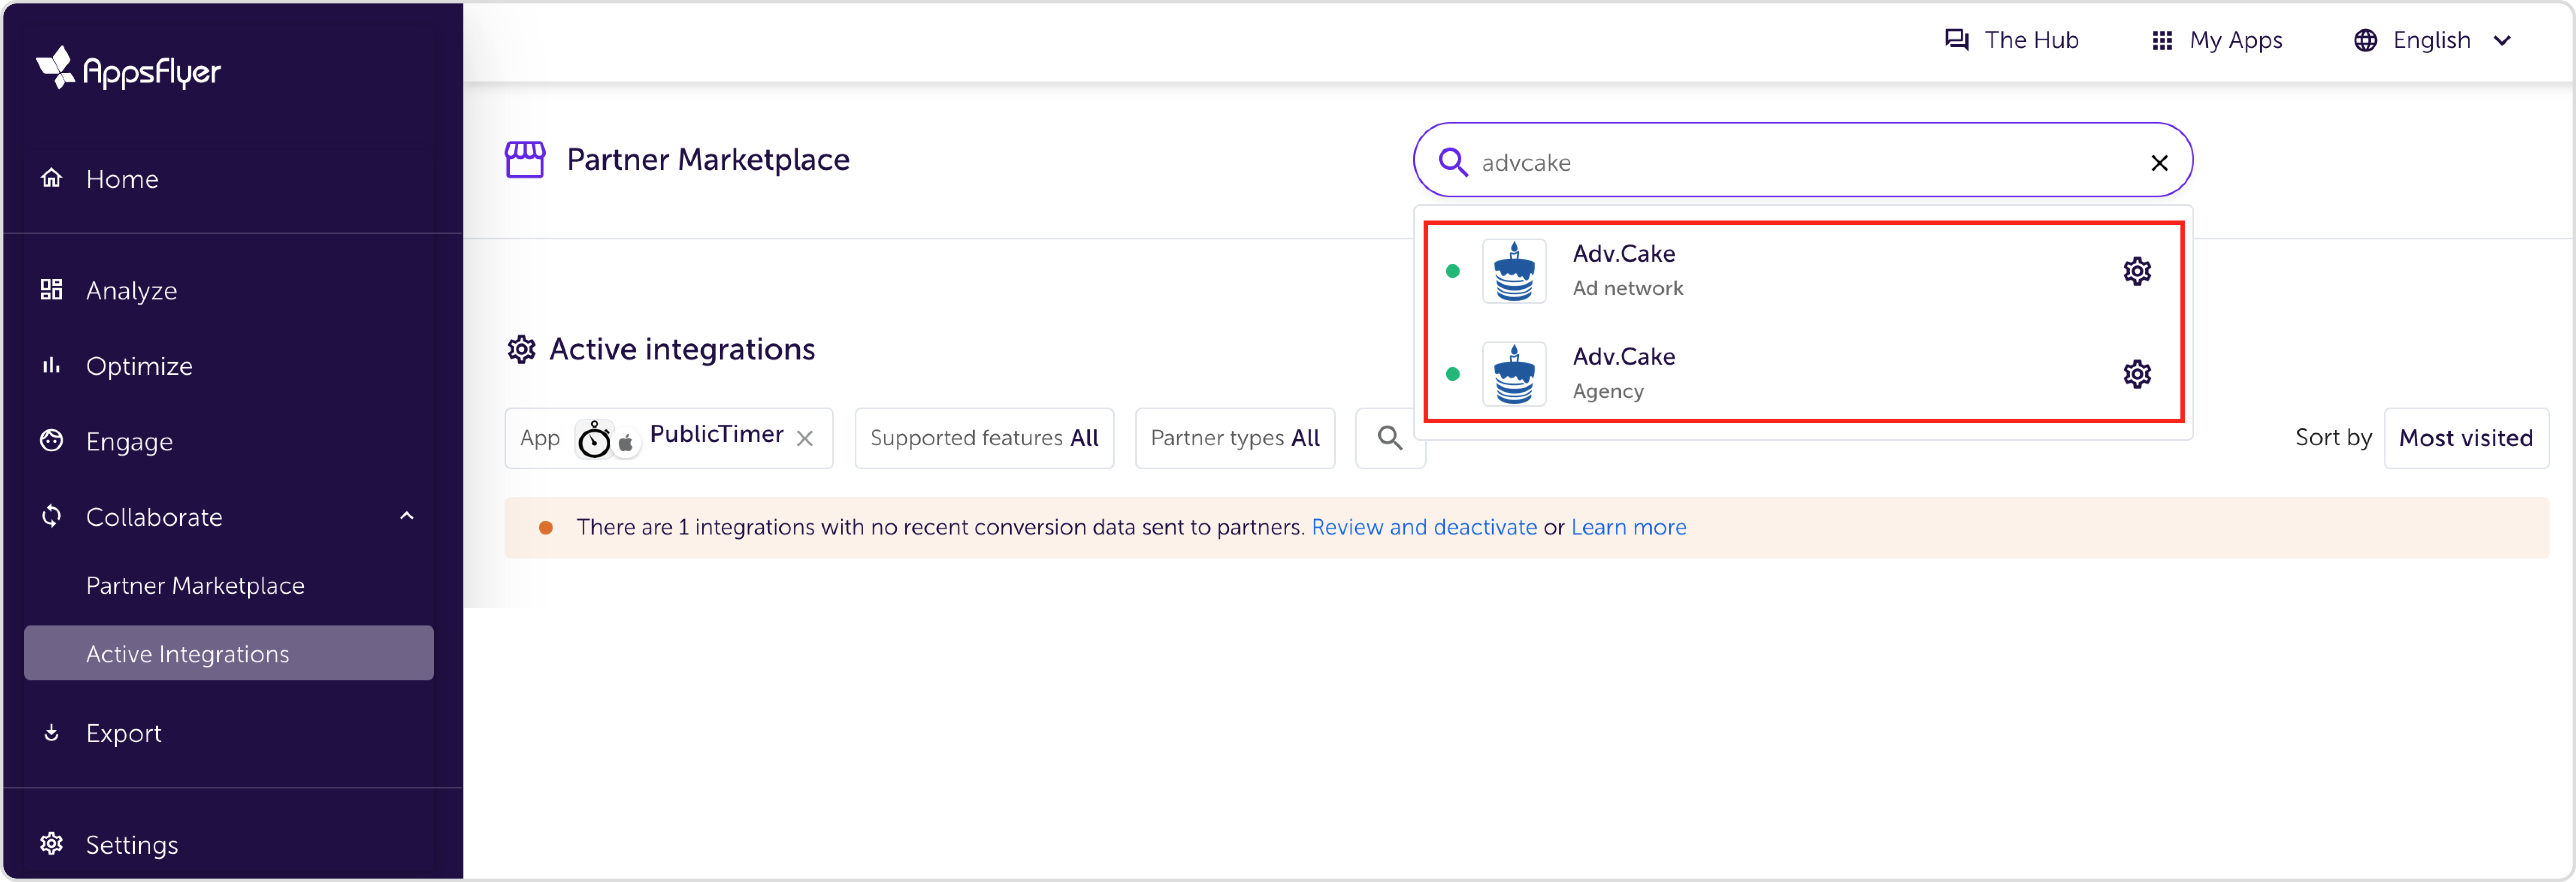
Task: Select Active Integrations submenu item
Action: coord(229,653)
